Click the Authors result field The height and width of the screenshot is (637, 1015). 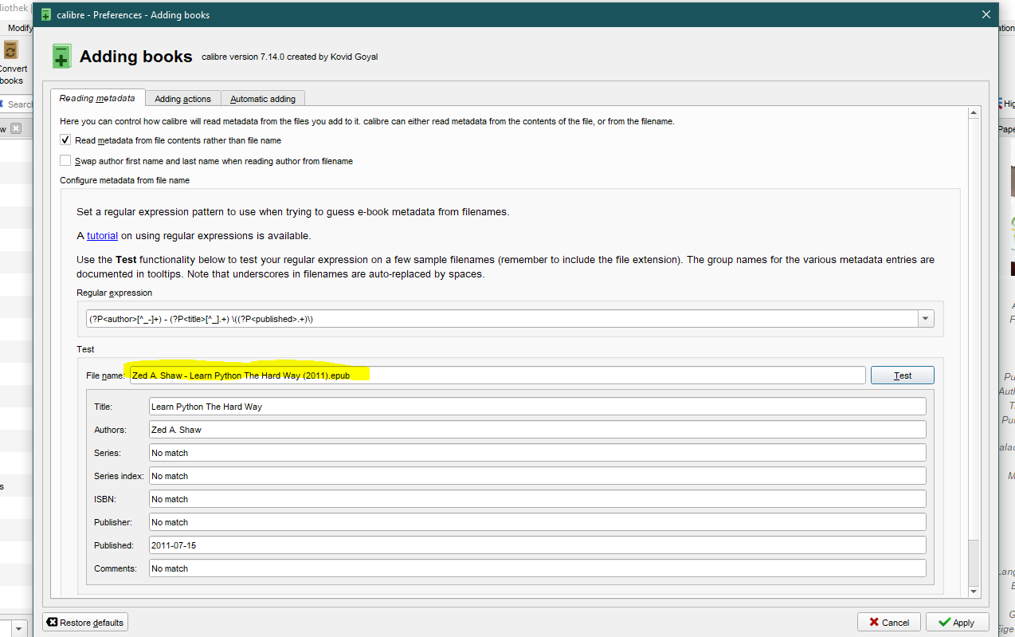coord(537,430)
